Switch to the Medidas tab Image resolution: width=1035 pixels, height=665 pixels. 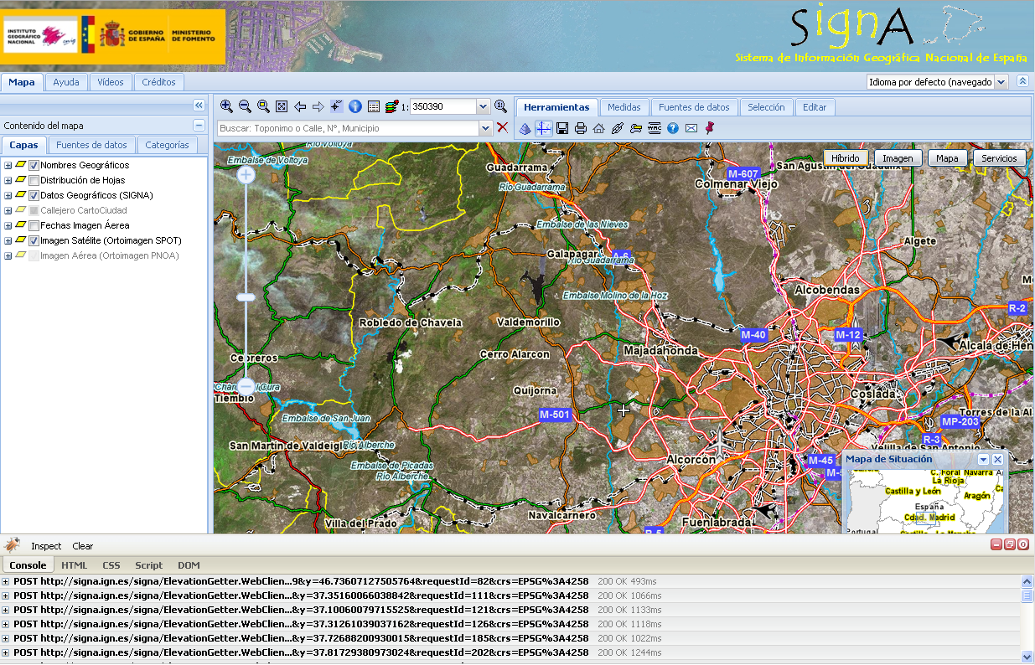tap(624, 107)
